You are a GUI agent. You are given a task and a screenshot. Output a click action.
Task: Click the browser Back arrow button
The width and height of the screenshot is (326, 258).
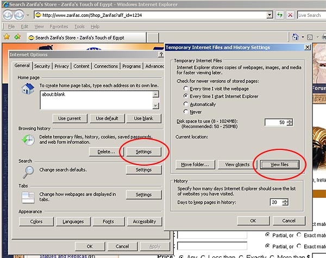tap(8, 15)
